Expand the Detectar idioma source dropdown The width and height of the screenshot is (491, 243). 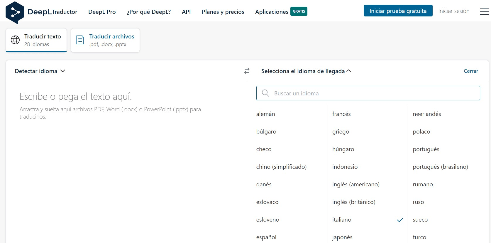pos(40,71)
